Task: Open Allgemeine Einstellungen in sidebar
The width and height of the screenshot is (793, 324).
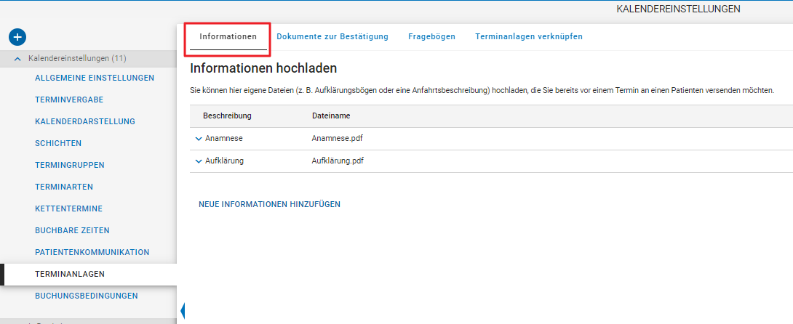Action: pyautogui.click(x=95, y=78)
